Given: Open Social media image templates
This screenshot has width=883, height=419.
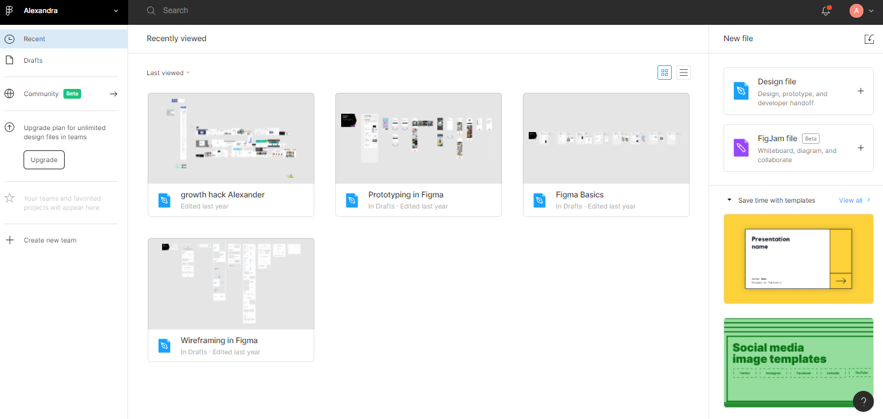Looking at the screenshot, I should (799, 363).
